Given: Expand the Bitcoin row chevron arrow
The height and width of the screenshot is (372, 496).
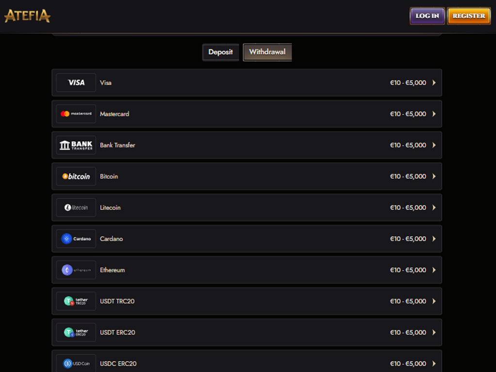Looking at the screenshot, I should 434,177.
